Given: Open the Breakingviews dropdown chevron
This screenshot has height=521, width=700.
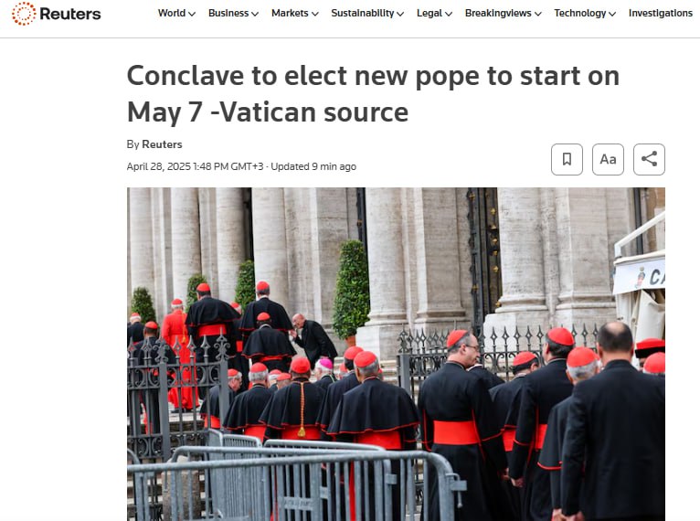Looking at the screenshot, I should point(538,14).
